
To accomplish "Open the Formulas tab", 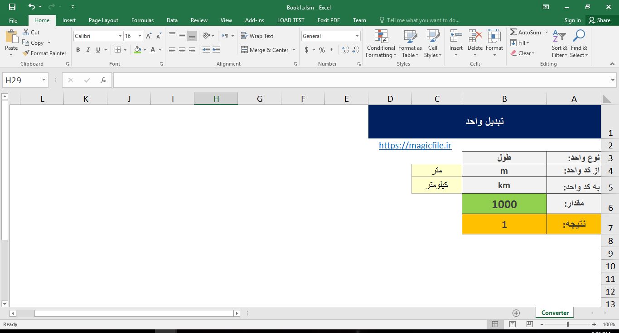I will (142, 20).
